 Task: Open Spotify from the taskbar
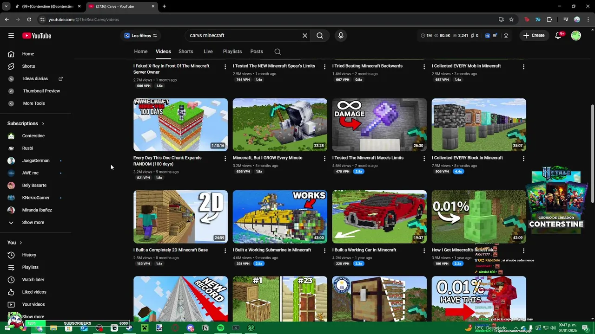coord(220,328)
